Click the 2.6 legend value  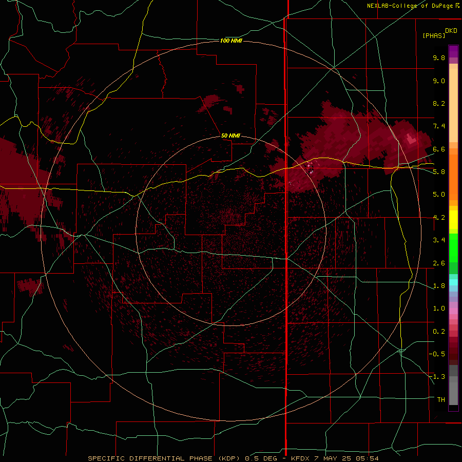pyautogui.click(x=439, y=263)
